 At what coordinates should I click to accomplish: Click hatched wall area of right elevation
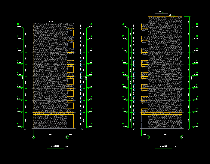[165, 69]
